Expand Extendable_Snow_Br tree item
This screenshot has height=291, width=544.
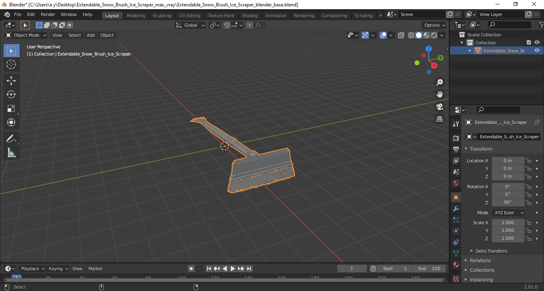(470, 50)
